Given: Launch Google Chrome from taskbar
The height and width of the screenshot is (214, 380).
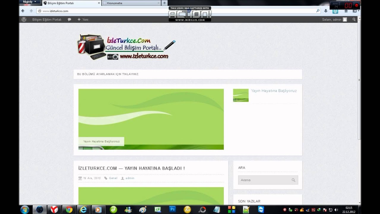Looking at the screenshot, I should coord(69,210).
